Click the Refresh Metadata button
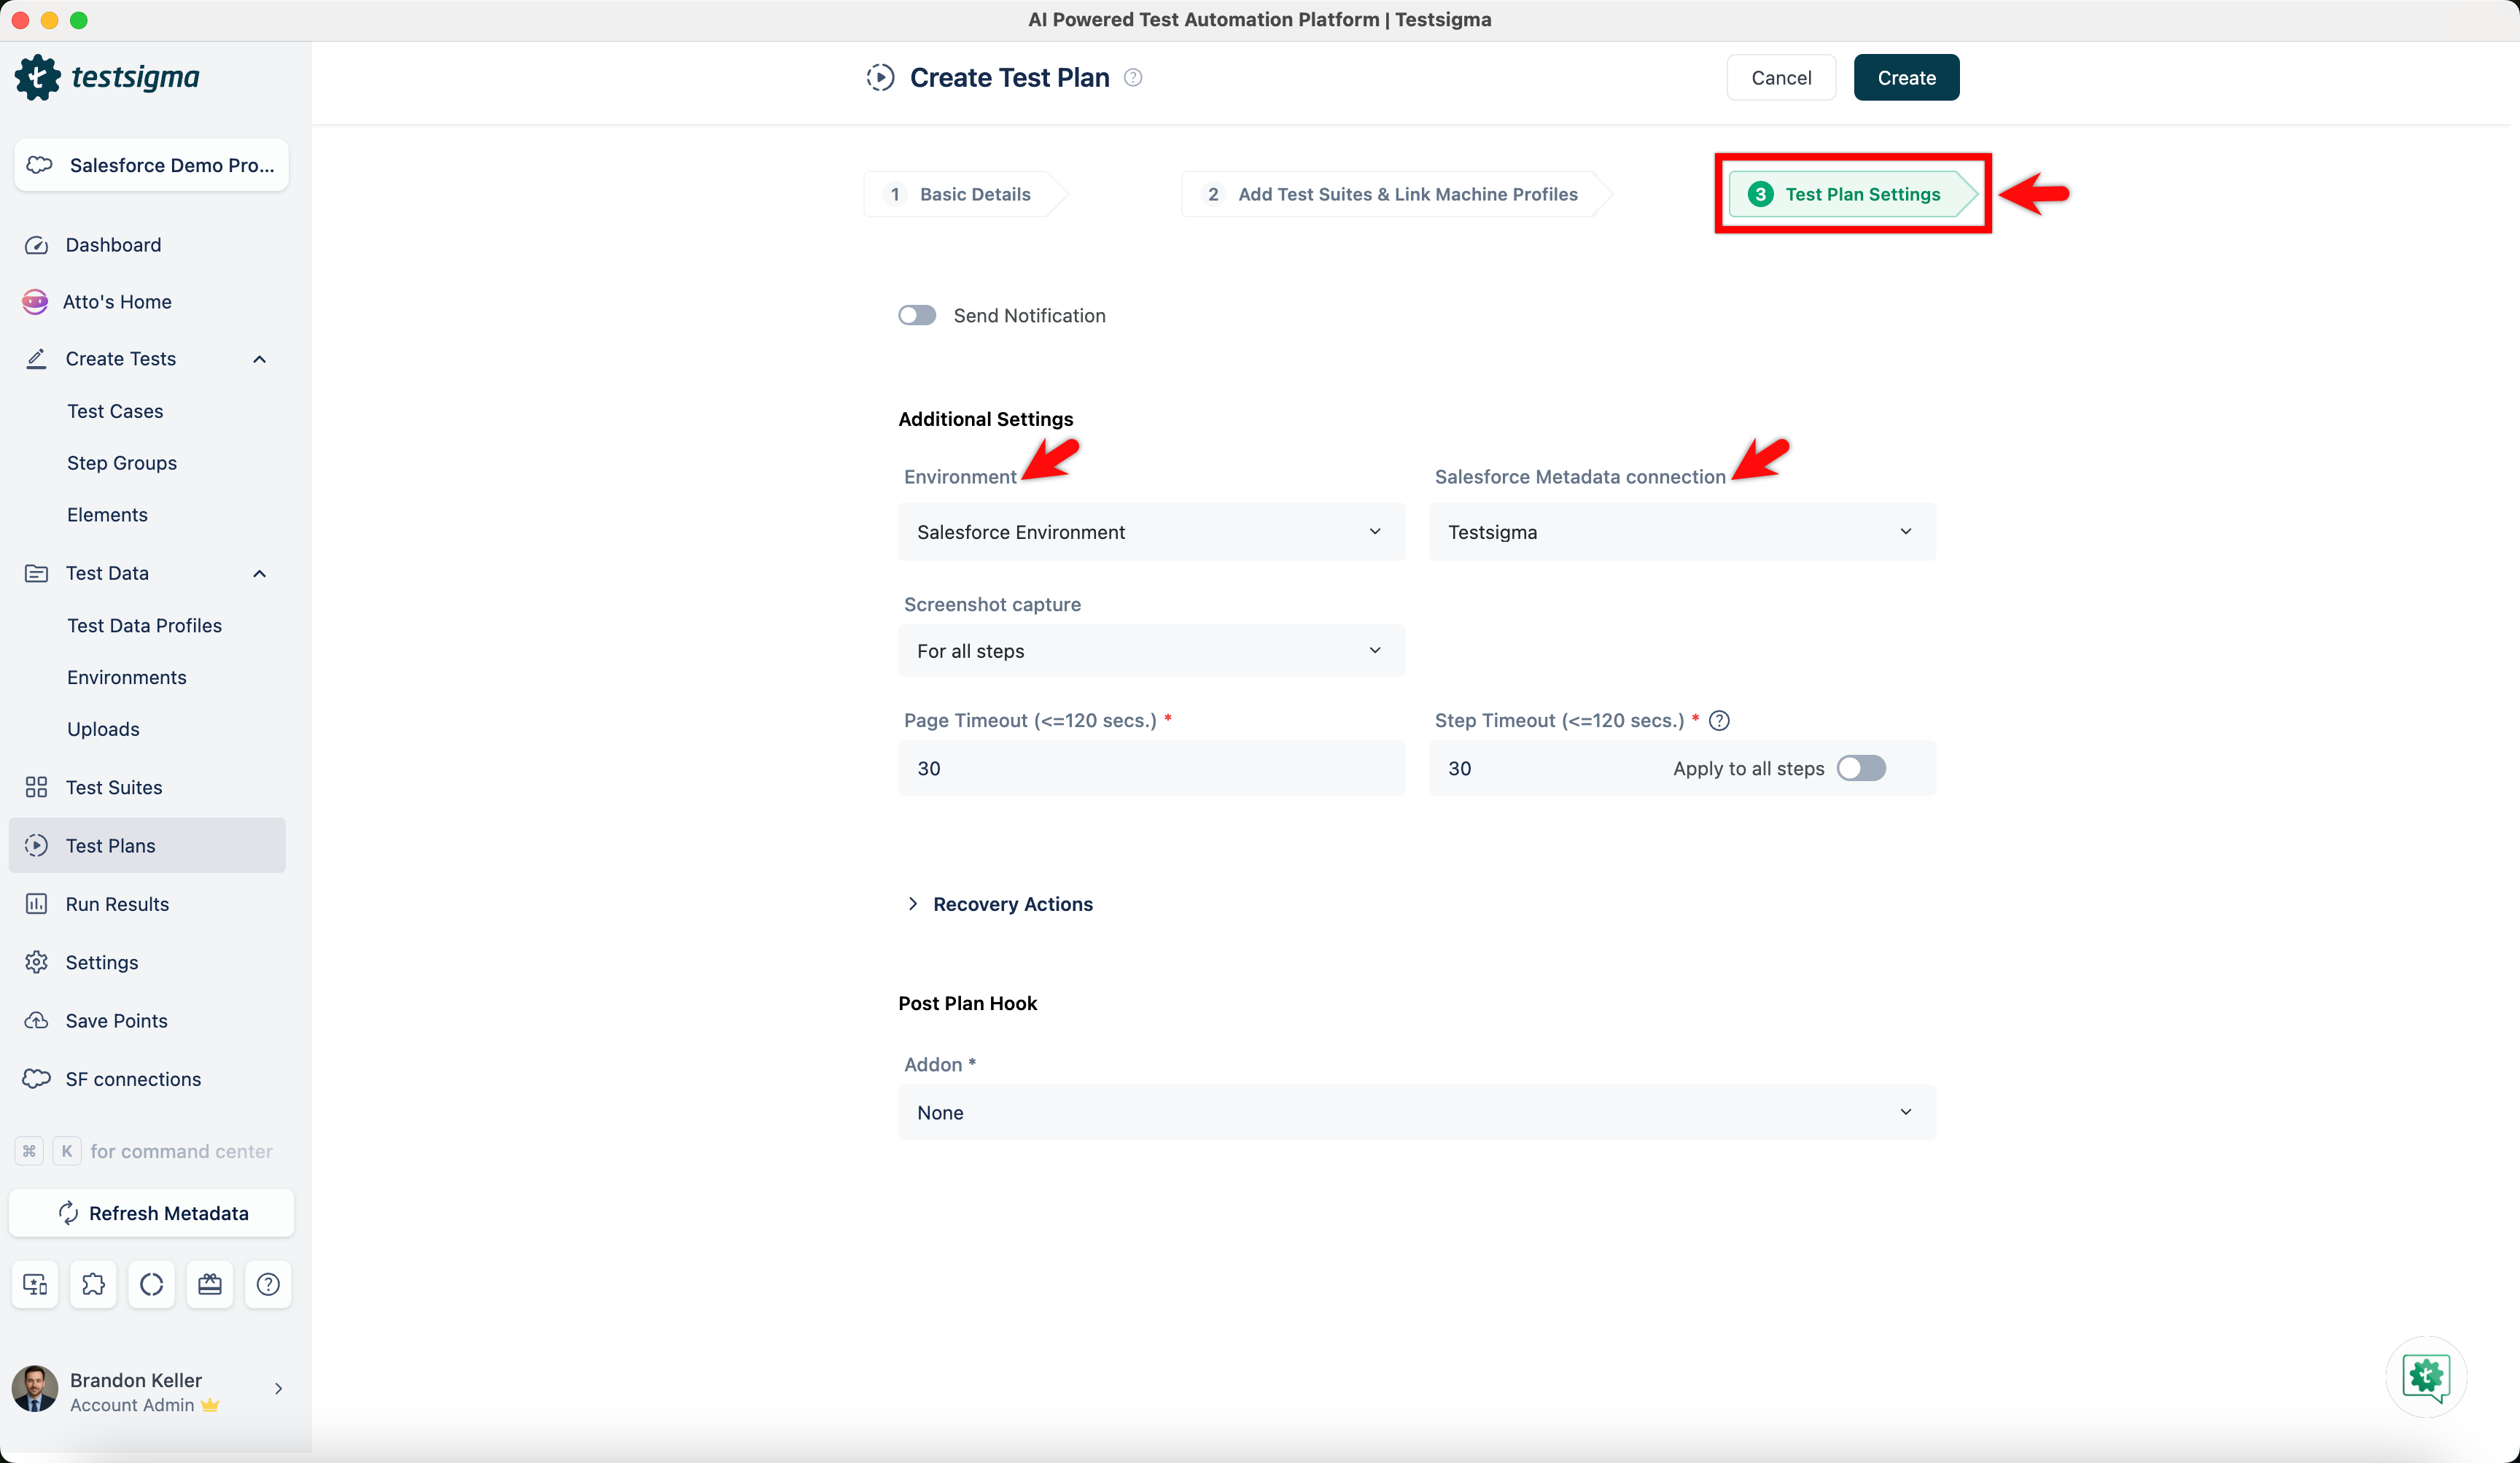Viewport: 2520px width, 1463px height. coord(152,1213)
